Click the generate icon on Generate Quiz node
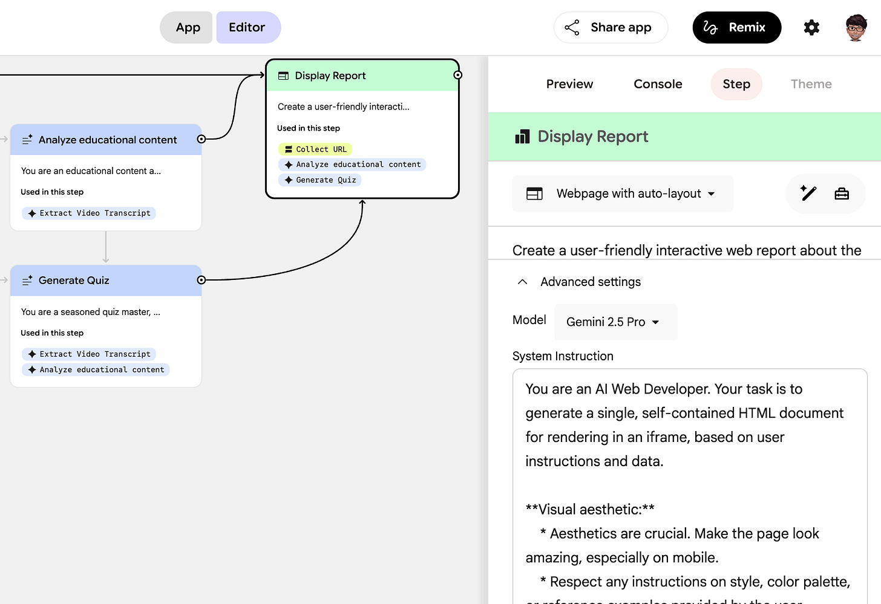This screenshot has width=881, height=604. (27, 281)
